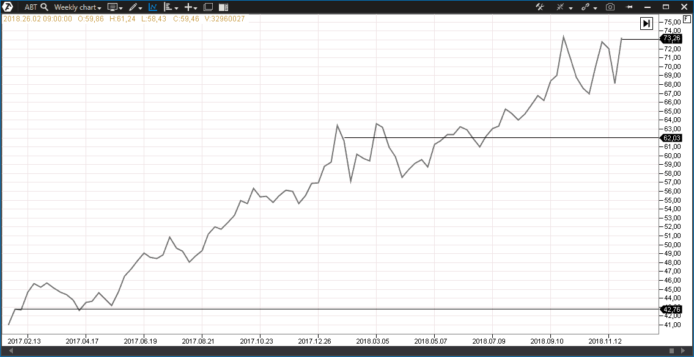Open the pencil drawing tools menu

135,7
